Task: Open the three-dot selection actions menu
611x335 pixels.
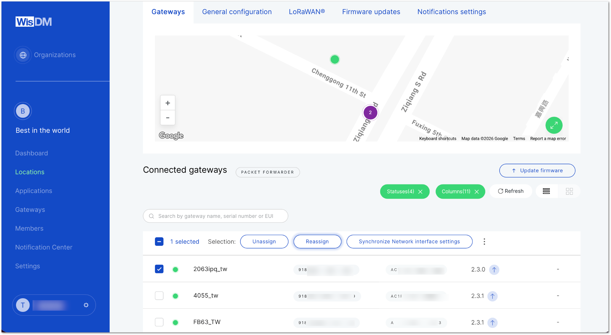Action: (484, 241)
